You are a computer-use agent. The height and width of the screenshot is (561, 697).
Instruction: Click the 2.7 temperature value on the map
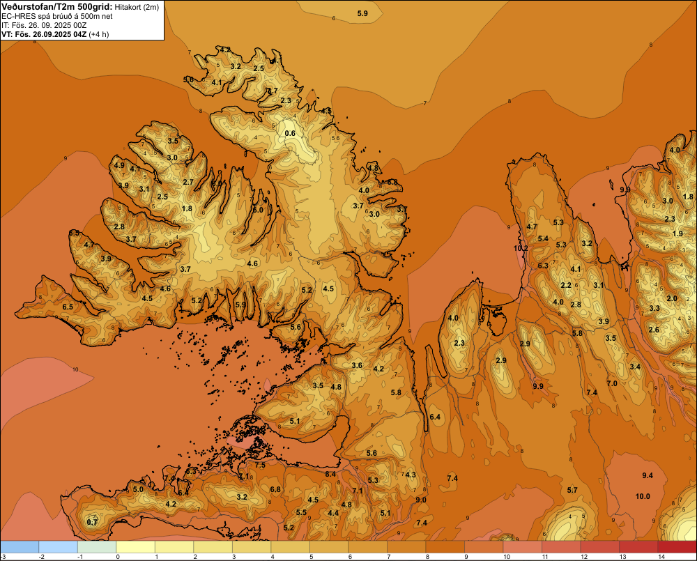point(188,182)
